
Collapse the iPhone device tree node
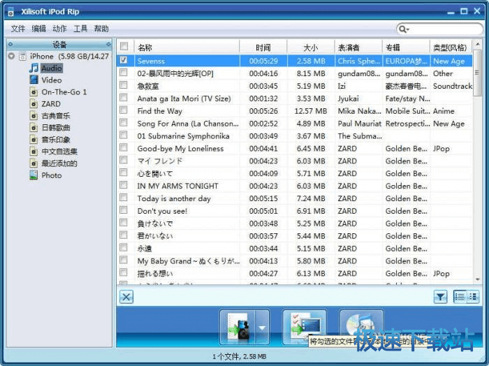click(12, 56)
